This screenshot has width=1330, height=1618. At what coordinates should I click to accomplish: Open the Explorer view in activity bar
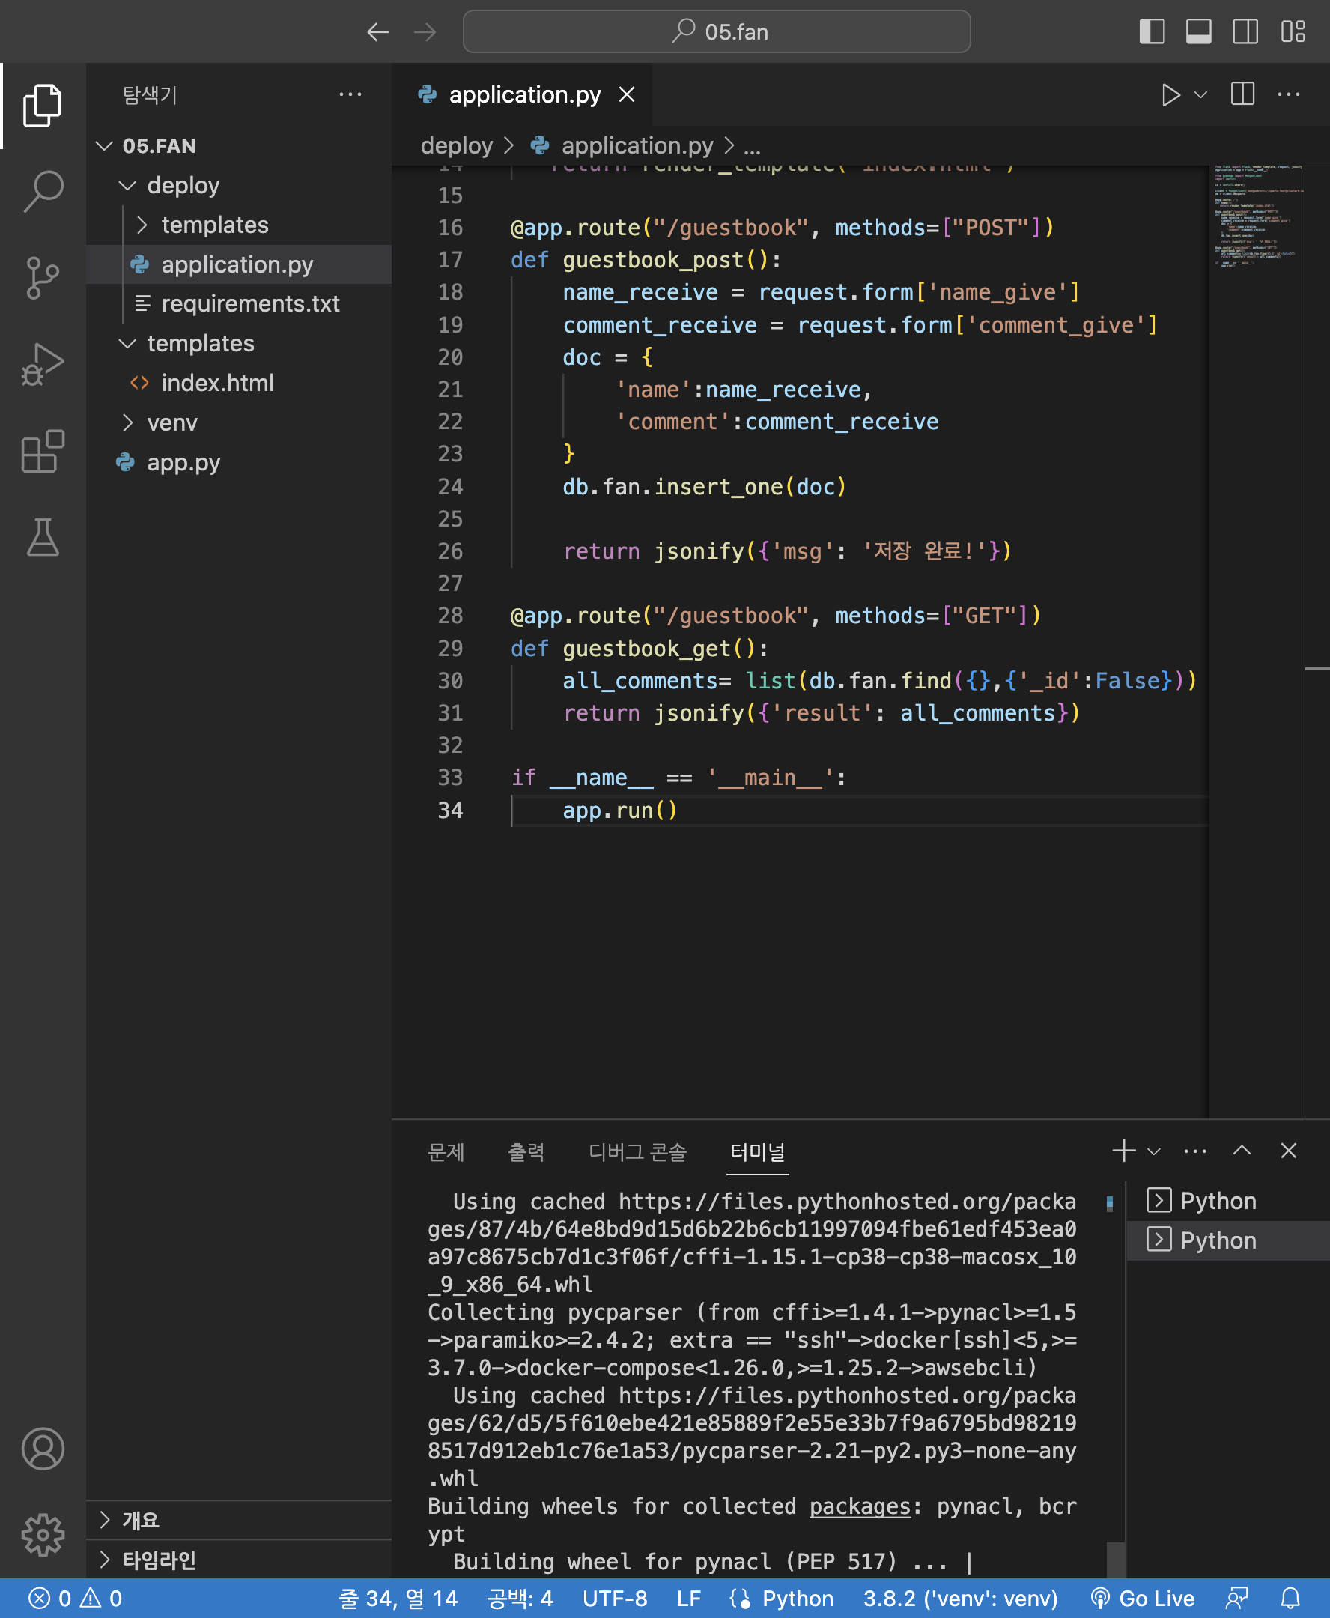point(42,105)
